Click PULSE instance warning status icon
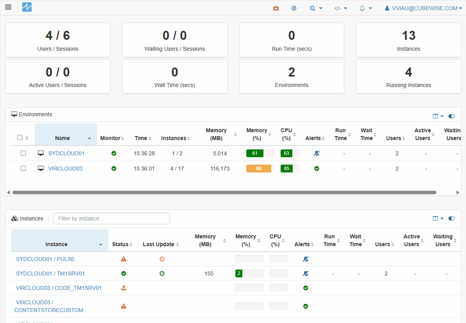 pos(124,259)
